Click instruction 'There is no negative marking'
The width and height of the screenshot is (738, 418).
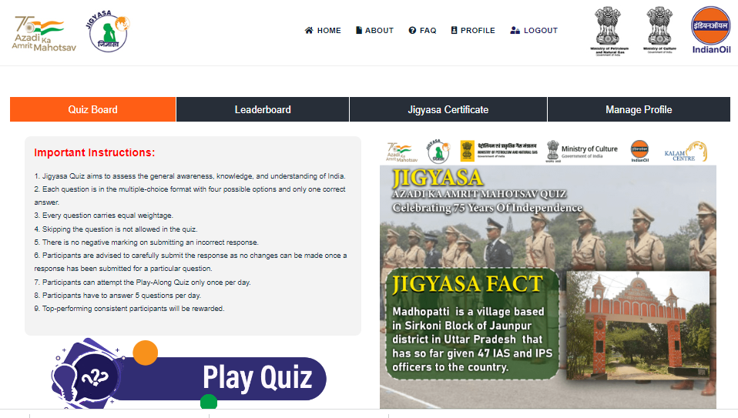tap(146, 242)
